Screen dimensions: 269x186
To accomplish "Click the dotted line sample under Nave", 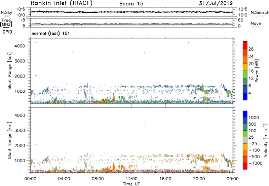I will click(256, 27).
